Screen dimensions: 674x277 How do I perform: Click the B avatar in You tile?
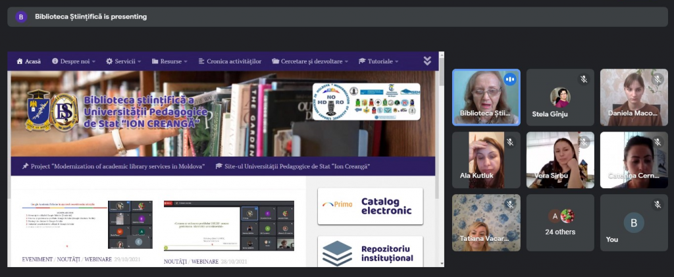tap(634, 222)
